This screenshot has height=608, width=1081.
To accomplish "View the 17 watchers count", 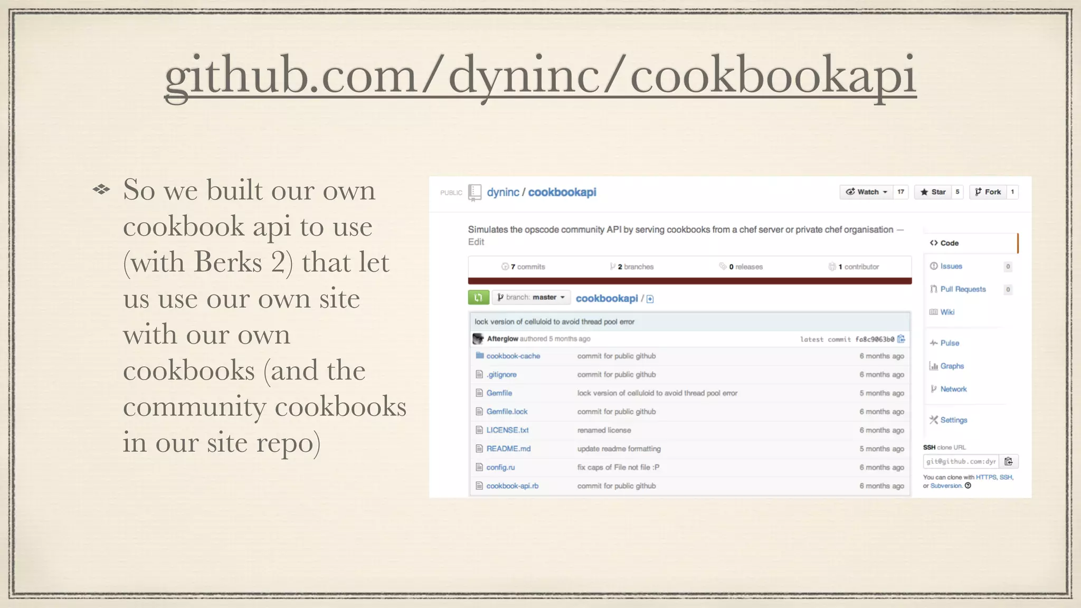I will point(900,192).
